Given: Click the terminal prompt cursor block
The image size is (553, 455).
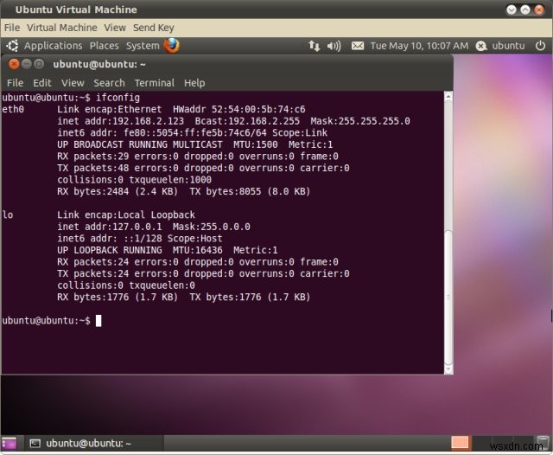Looking at the screenshot, I should (x=99, y=321).
